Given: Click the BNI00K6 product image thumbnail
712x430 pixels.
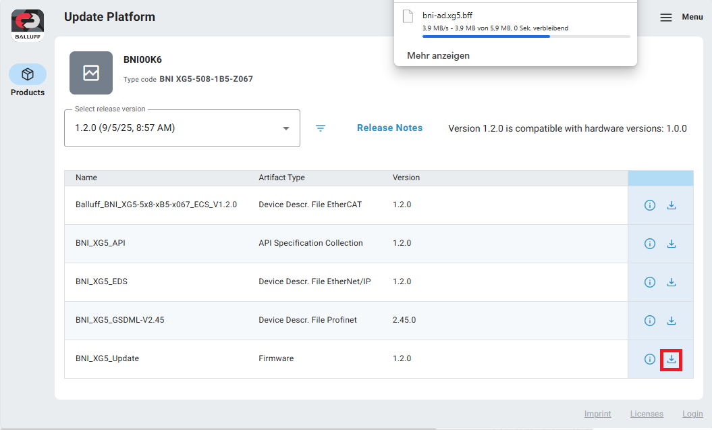Looking at the screenshot, I should tap(91, 73).
